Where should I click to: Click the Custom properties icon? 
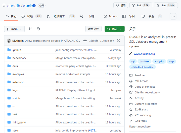131,104
